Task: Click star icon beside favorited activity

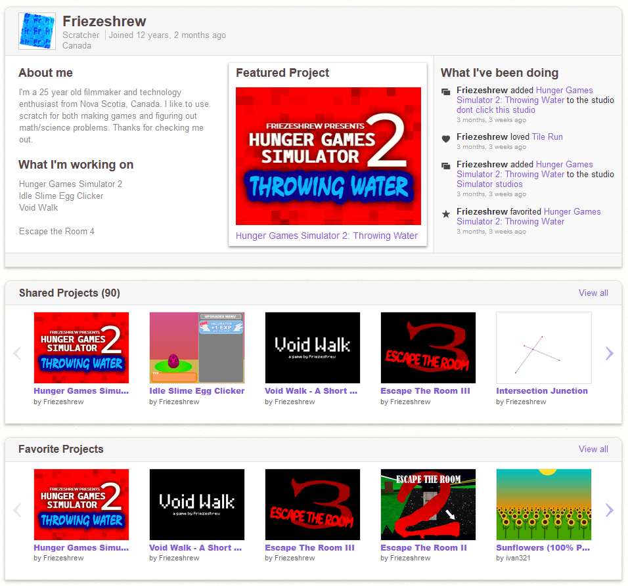Action: click(x=446, y=214)
